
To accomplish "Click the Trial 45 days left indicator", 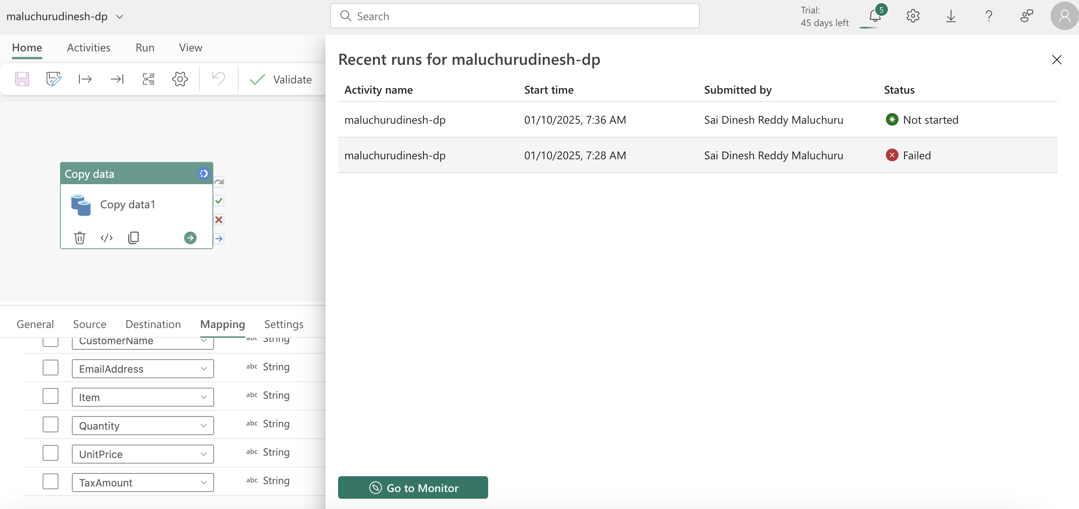I will 824,16.
